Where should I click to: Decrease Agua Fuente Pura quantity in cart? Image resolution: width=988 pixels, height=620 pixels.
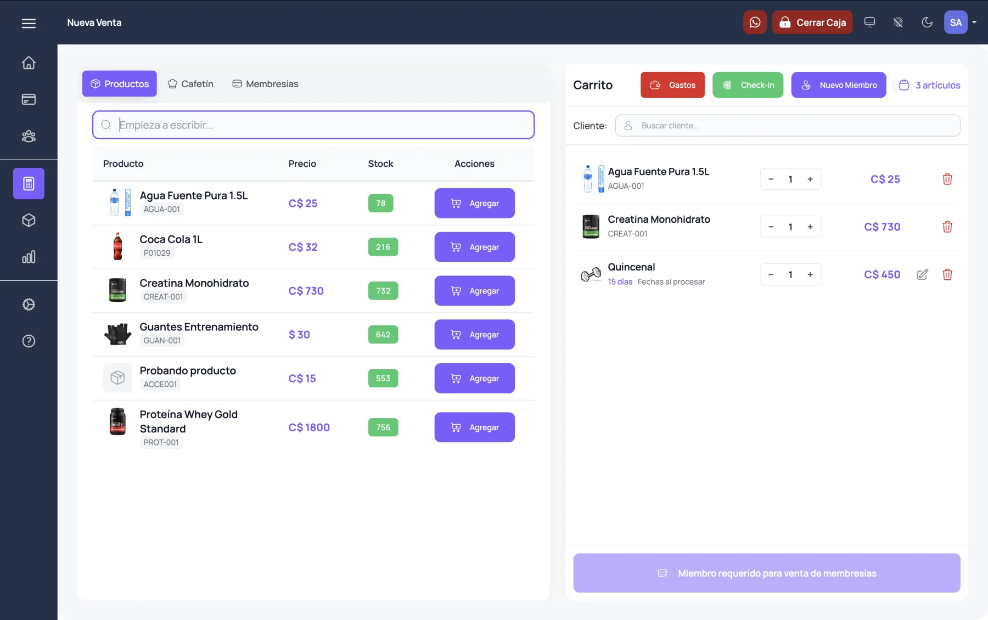click(x=771, y=179)
